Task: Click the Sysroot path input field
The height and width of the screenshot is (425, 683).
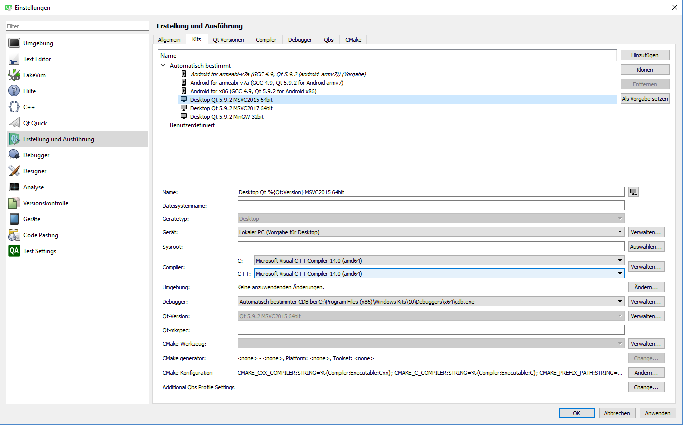Action: click(431, 246)
